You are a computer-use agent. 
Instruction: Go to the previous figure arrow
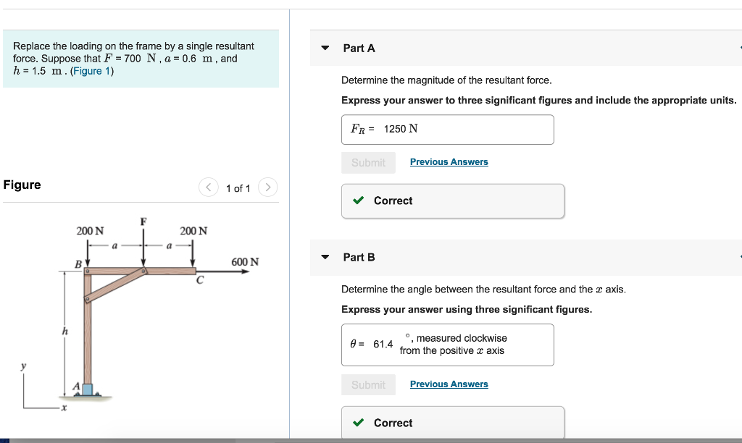209,187
